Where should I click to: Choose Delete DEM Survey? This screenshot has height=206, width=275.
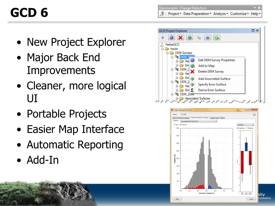point(217,71)
